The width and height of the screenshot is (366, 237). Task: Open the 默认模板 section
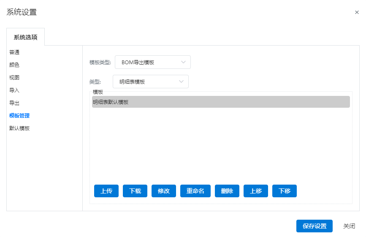click(x=19, y=128)
